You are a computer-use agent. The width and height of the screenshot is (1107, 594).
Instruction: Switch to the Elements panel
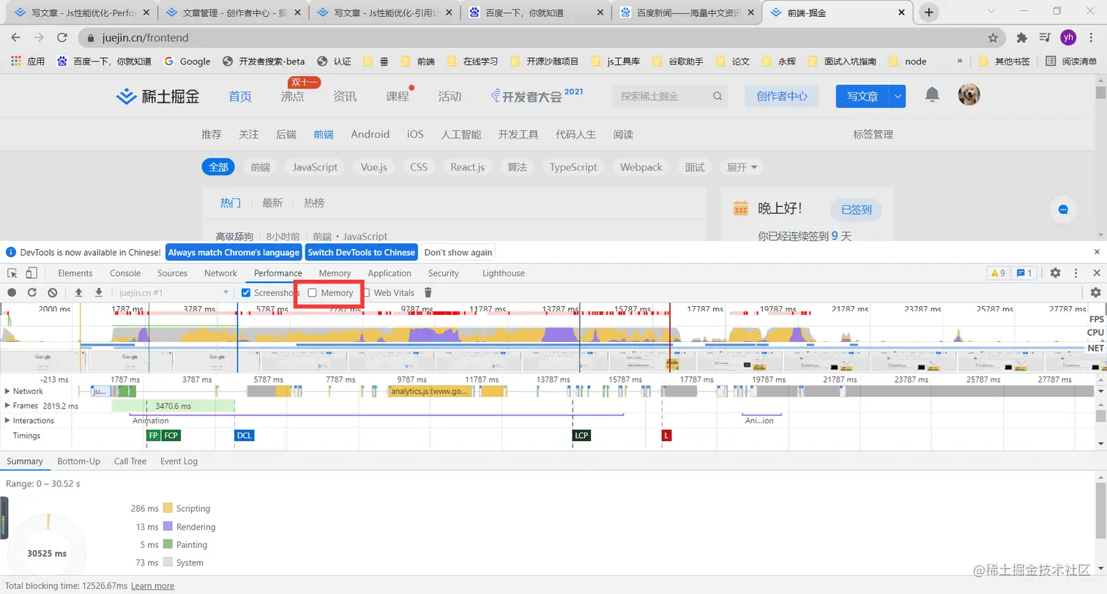75,273
